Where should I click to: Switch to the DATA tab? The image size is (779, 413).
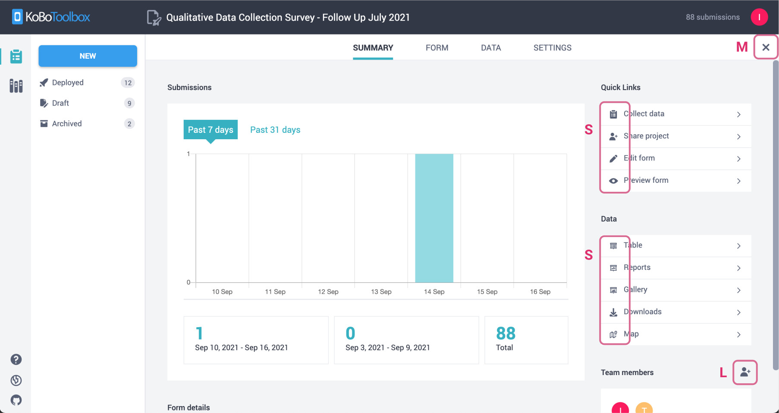coord(491,47)
